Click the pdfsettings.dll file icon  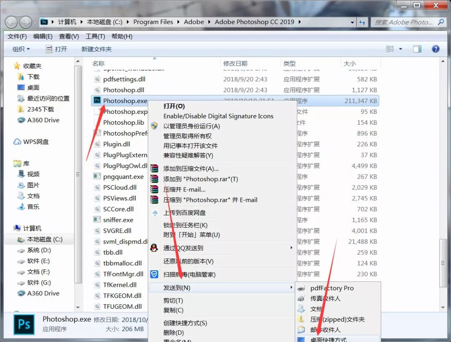click(x=97, y=79)
